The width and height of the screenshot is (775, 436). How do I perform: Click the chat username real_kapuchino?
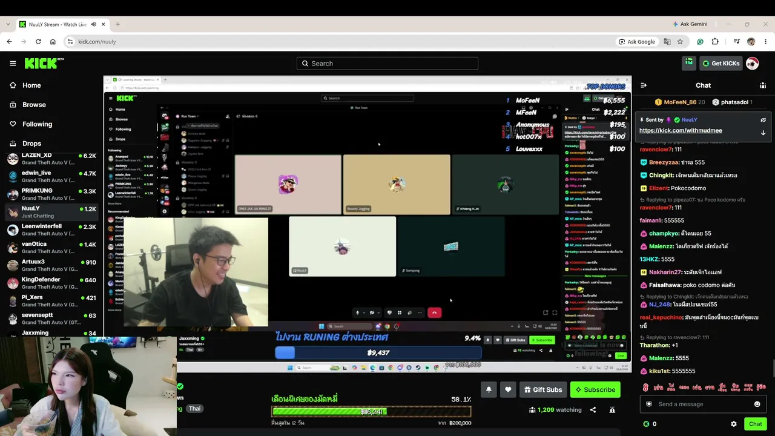click(661, 317)
